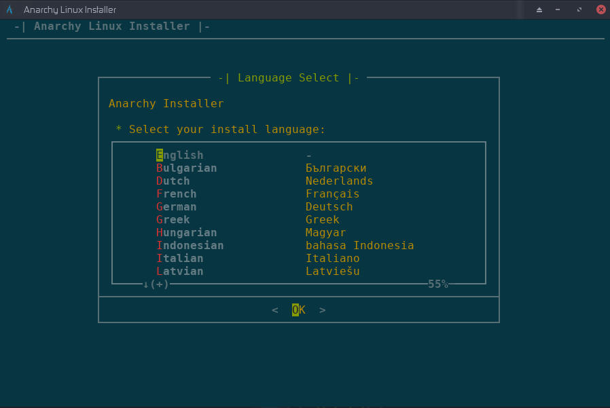
Task: Click the keep-above arrow icon in titlebar
Action: tap(539, 9)
